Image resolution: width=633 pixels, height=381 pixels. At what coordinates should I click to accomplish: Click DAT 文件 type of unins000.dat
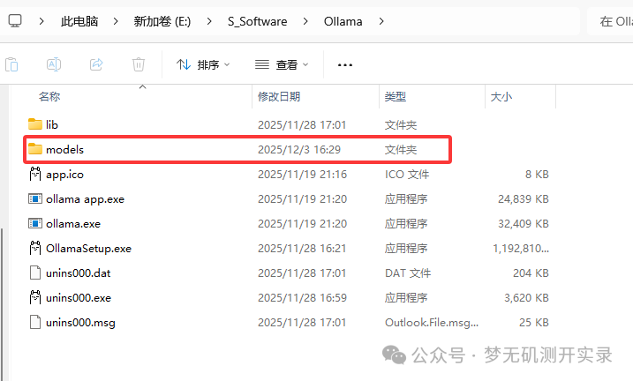click(x=408, y=273)
